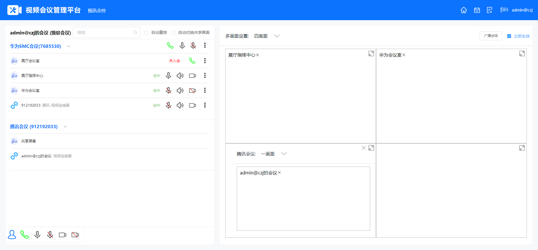Viewport: 538px width, 250px height.
Task: Toggle camera for 展厅指挥中心
Action: (x=193, y=76)
